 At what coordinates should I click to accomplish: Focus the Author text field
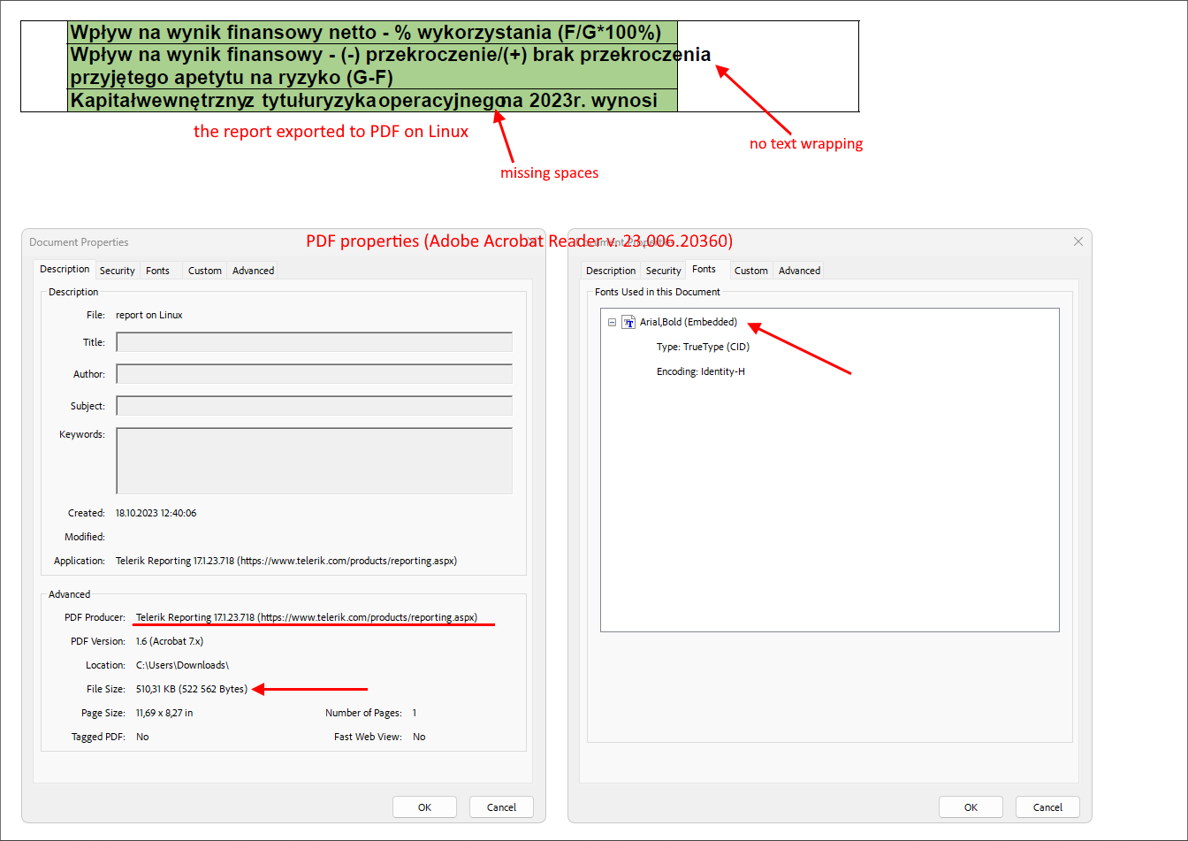[x=314, y=374]
